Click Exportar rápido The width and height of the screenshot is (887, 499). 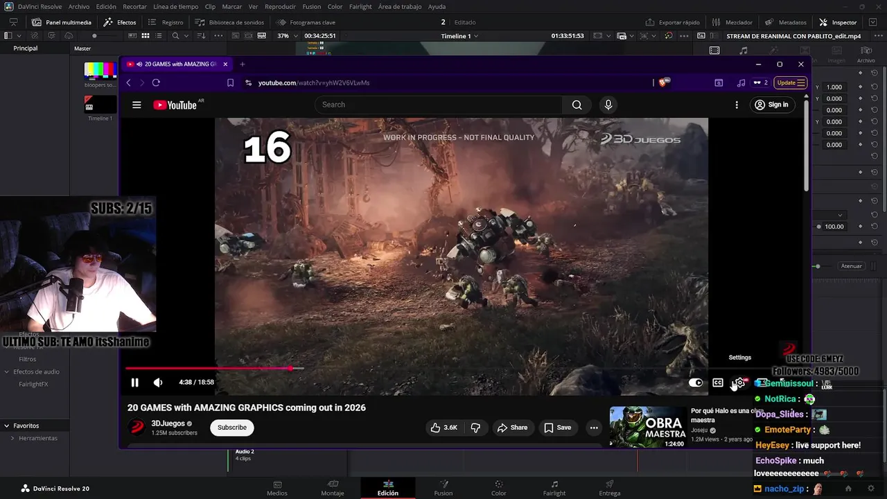tap(673, 22)
